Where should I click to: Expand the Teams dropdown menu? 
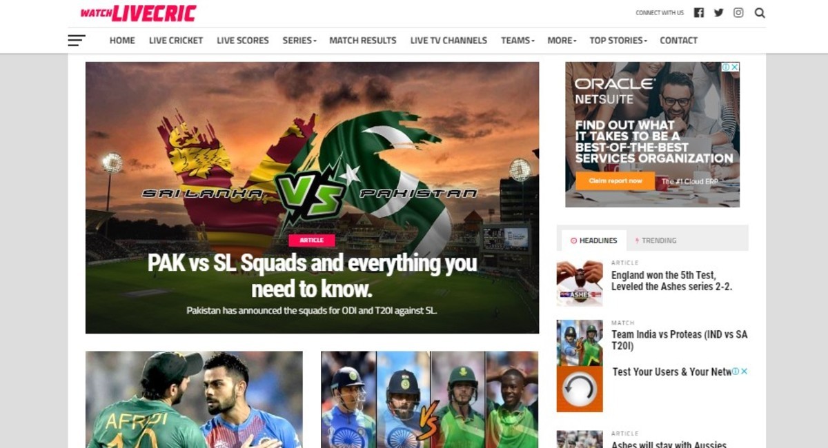(517, 41)
